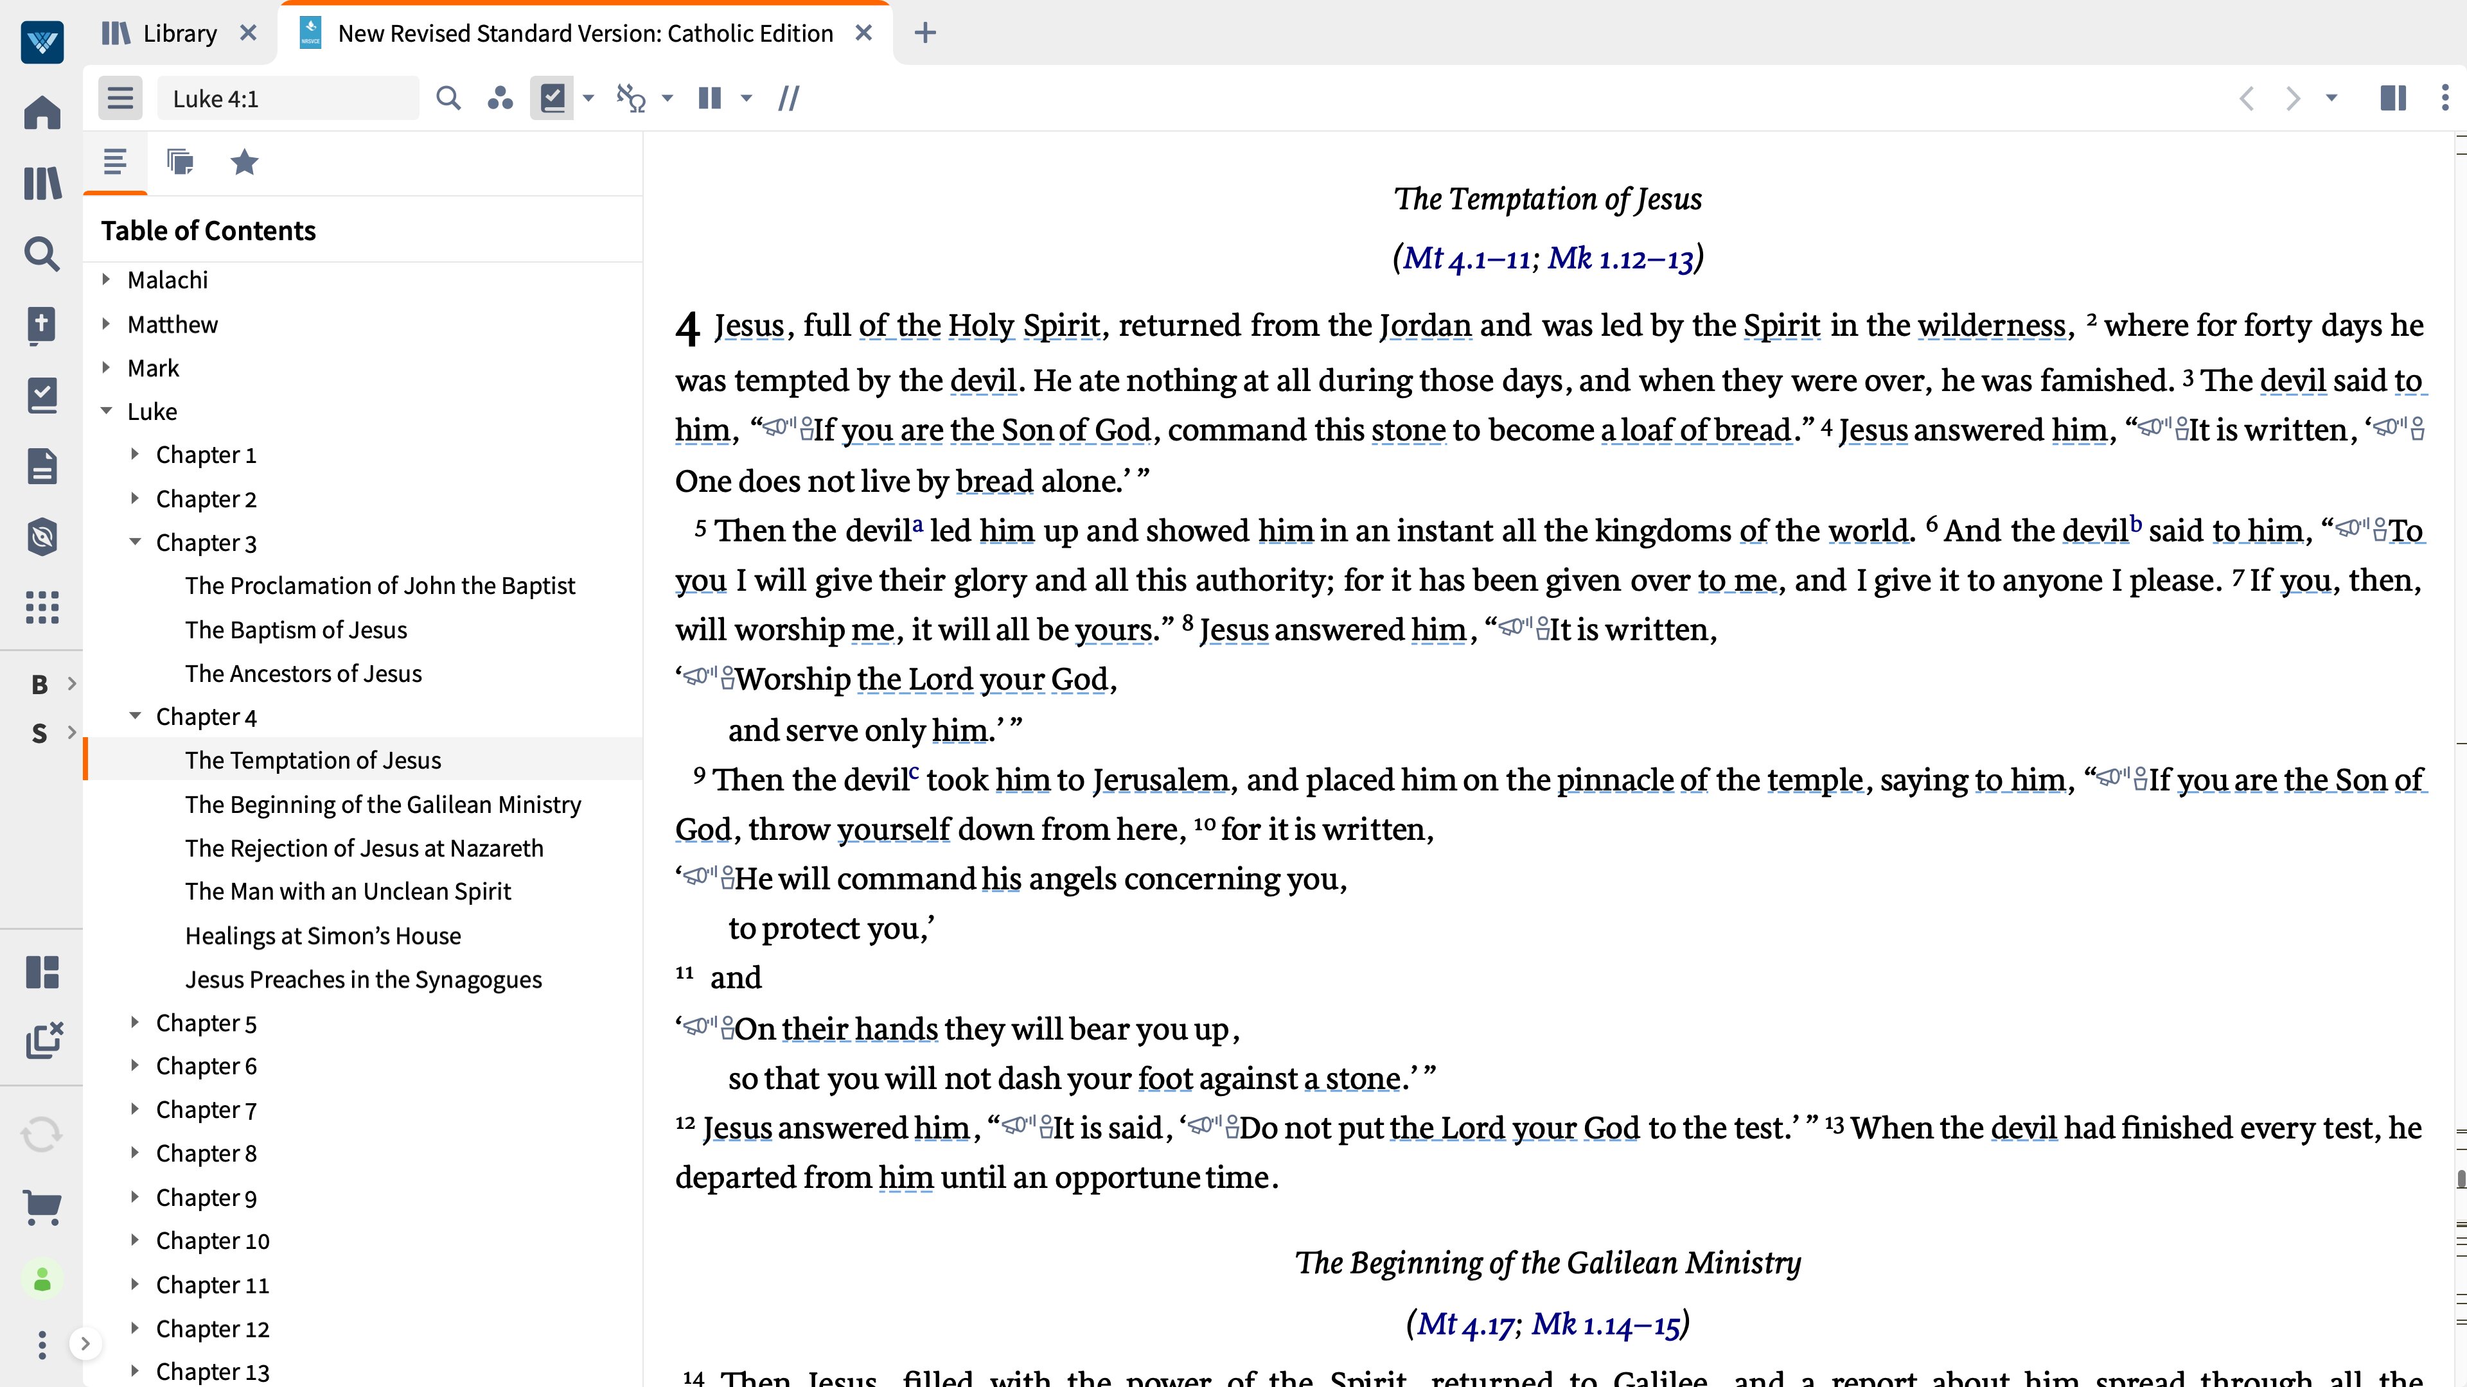Image resolution: width=2467 pixels, height=1387 pixels.
Task: Open the resource panel kebab menu
Action: coord(2445,98)
